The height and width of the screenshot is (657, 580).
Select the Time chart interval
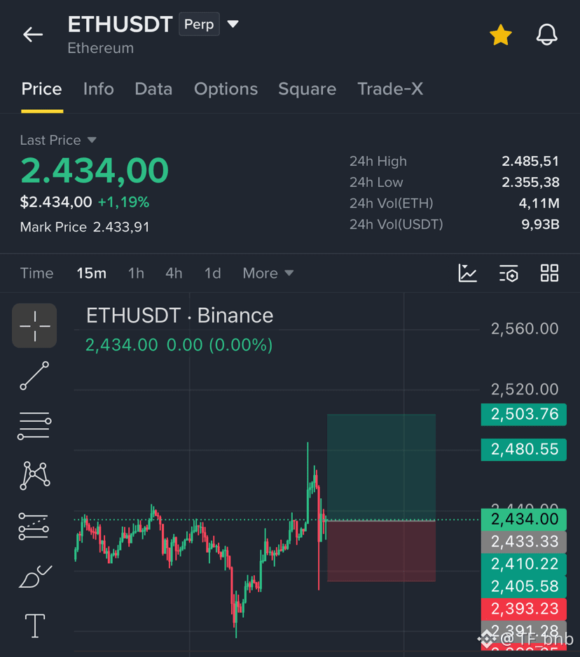pyautogui.click(x=37, y=273)
